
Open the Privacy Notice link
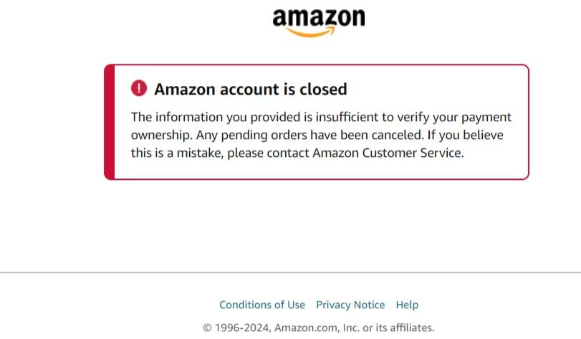(x=350, y=305)
